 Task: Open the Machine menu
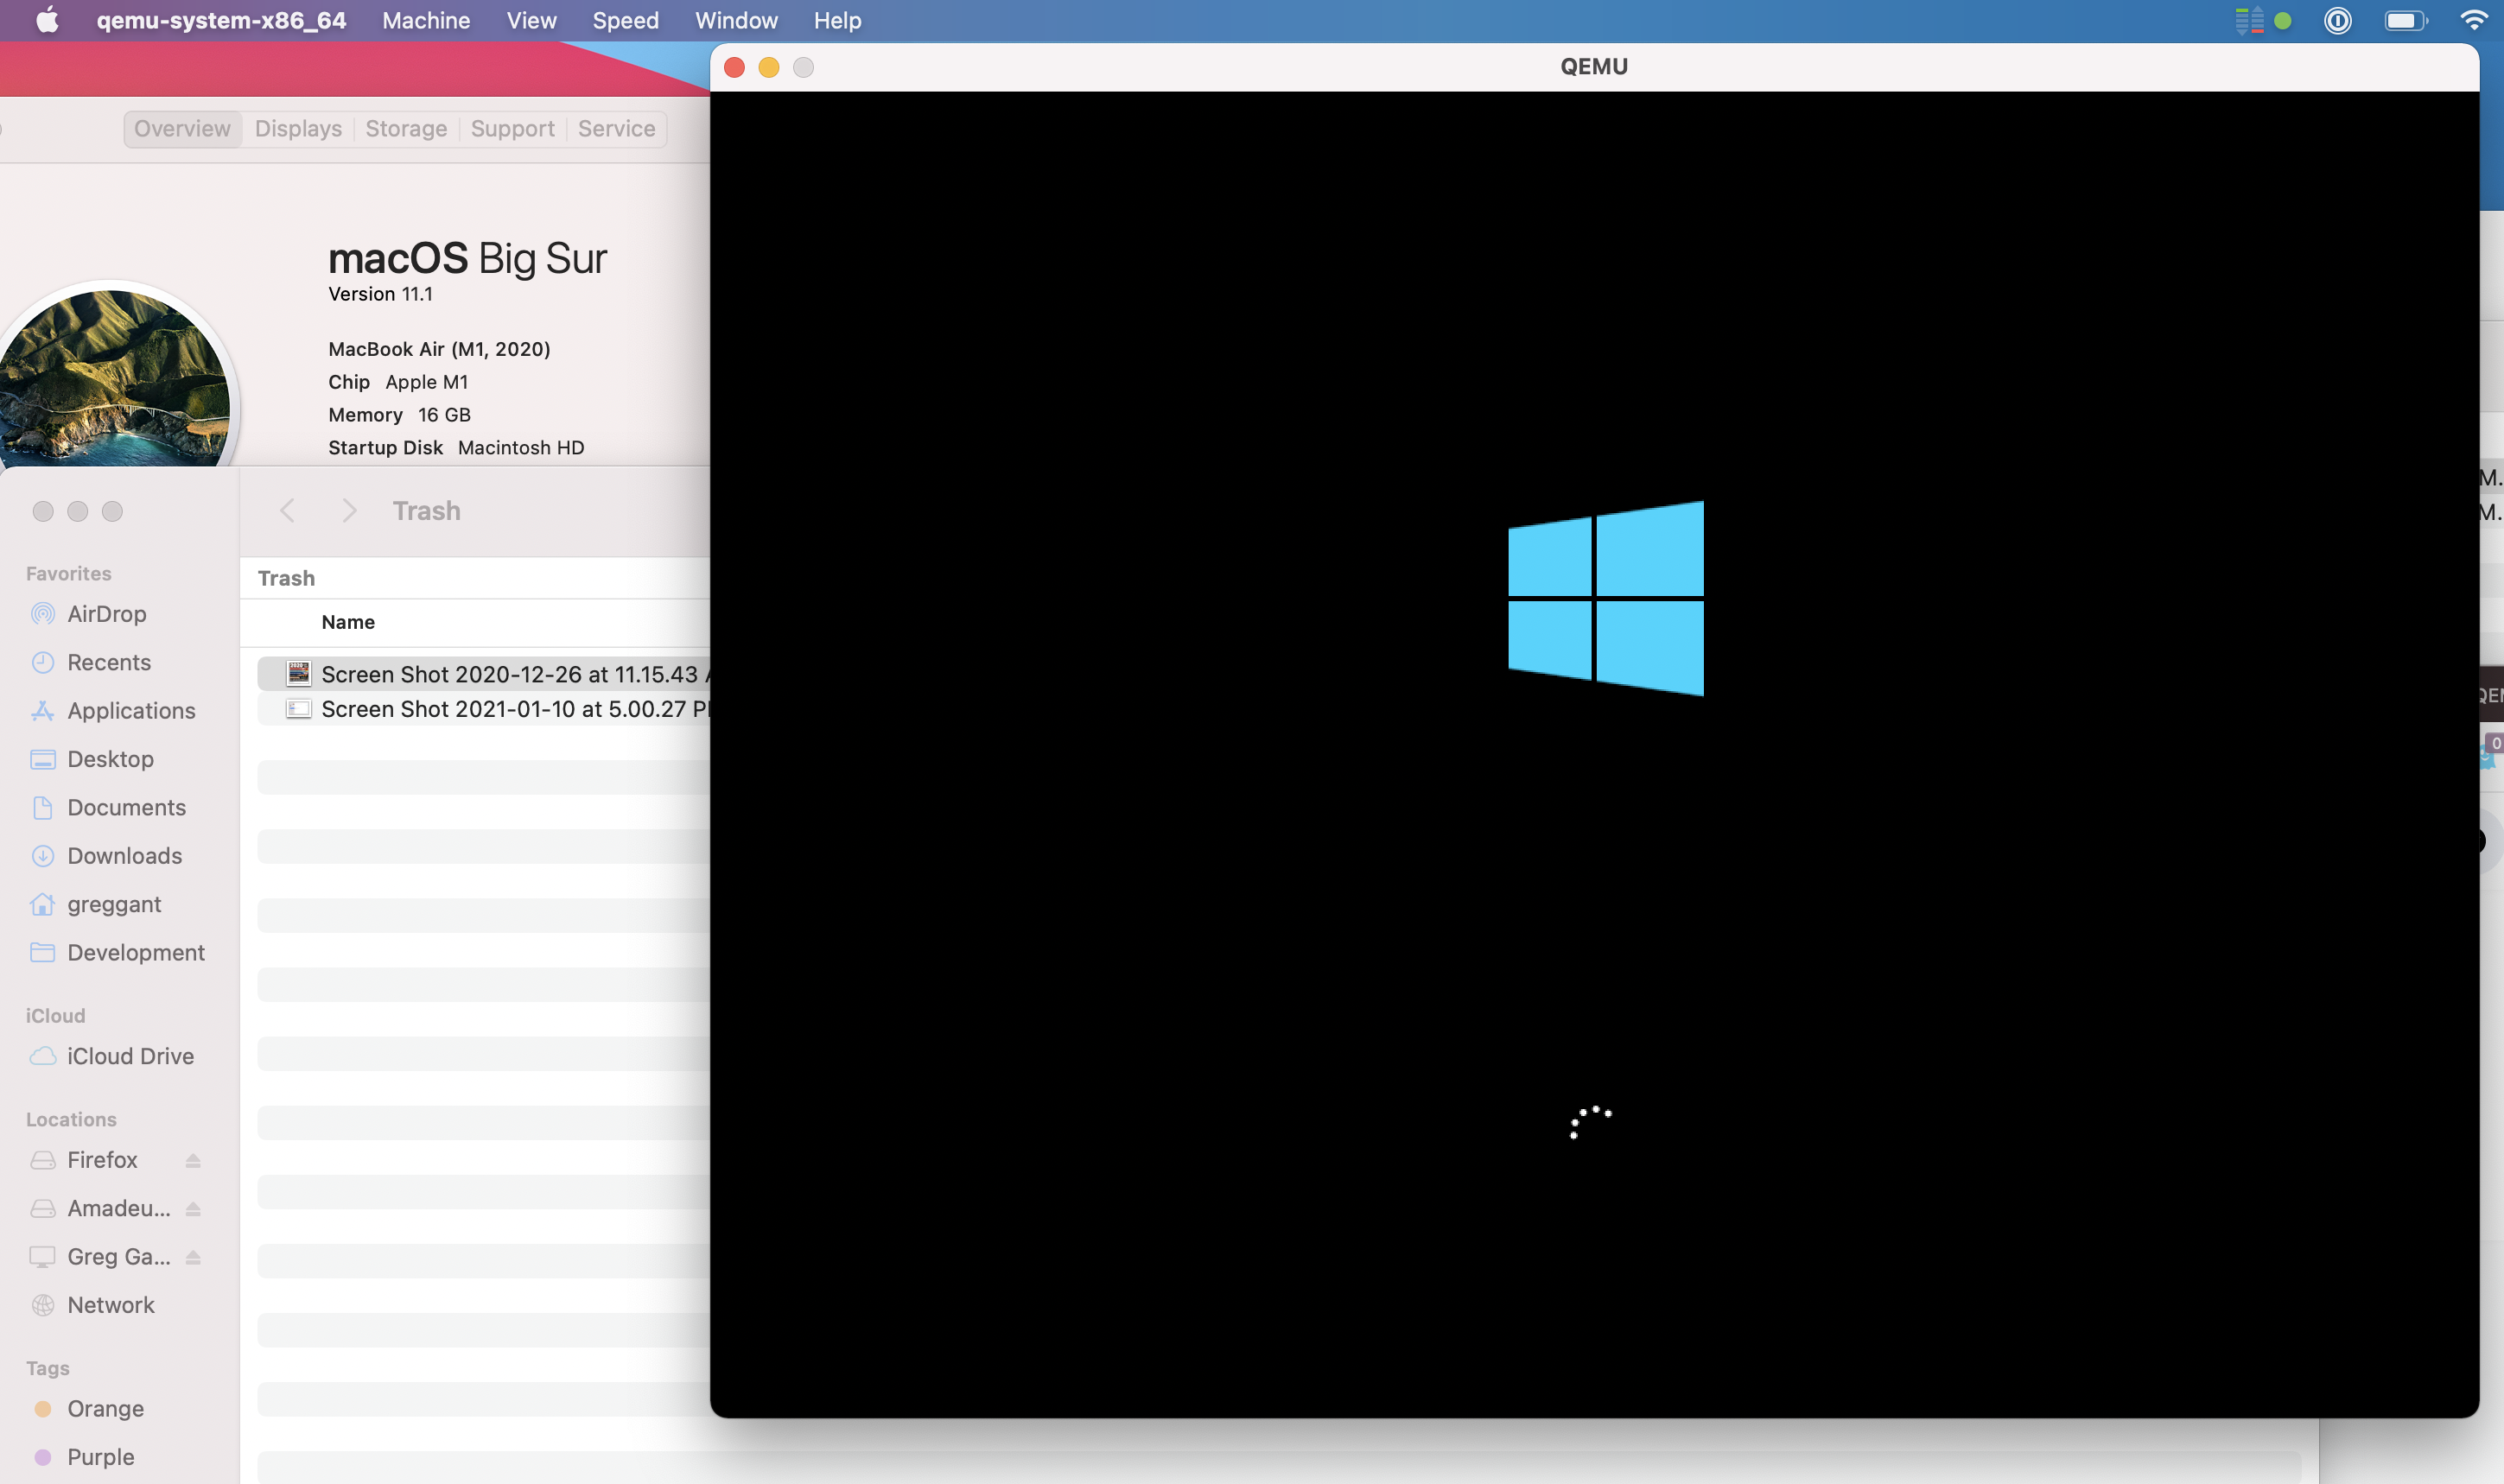click(426, 20)
